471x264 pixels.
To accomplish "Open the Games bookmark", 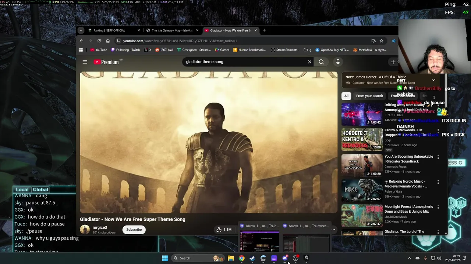I will tap(222, 50).
